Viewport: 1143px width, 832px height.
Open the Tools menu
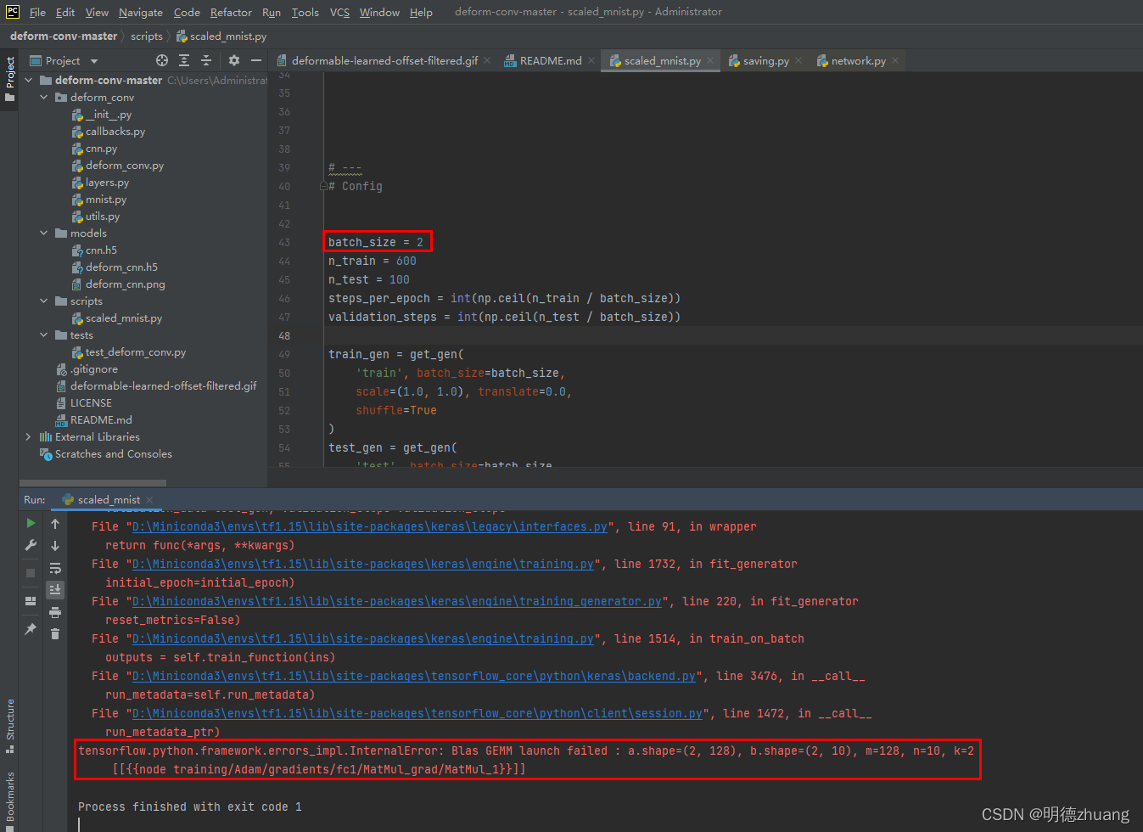tap(305, 12)
